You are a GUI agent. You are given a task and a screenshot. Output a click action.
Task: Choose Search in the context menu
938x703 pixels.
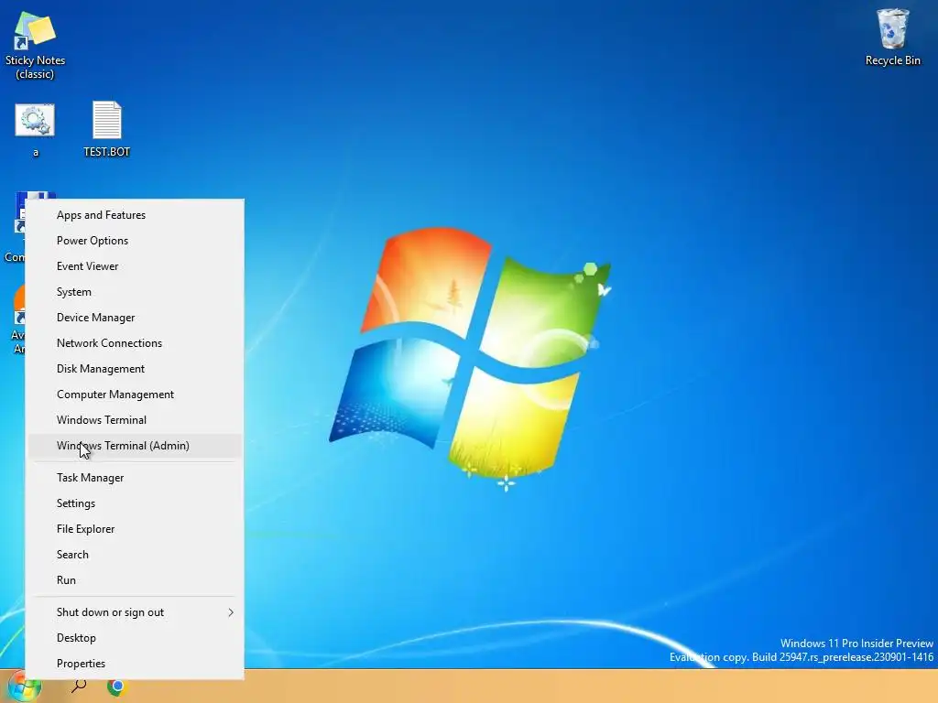click(x=136, y=556)
